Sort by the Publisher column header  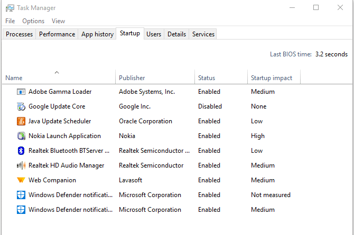point(132,78)
